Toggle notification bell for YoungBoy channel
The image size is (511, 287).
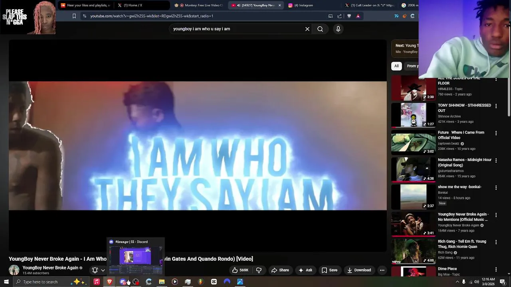95,270
